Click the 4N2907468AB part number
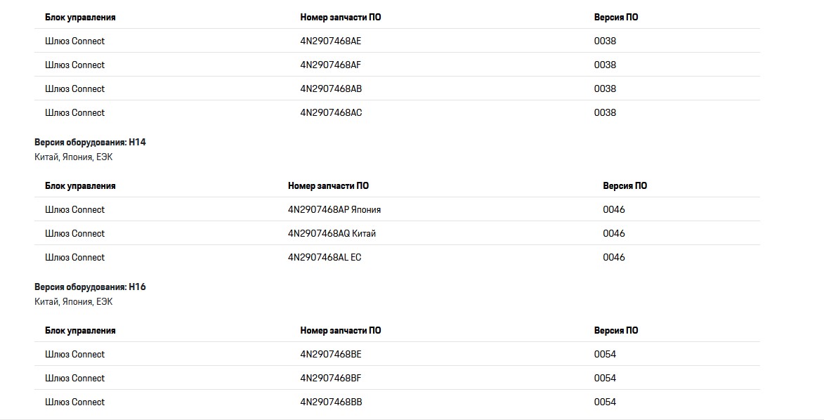824x420 pixels. coord(331,88)
